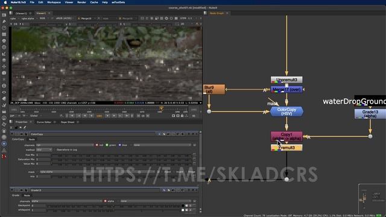Play the timeline forward
Image resolution: width=386 pixels, height=217 pixels.
pyautogui.click(x=107, y=116)
